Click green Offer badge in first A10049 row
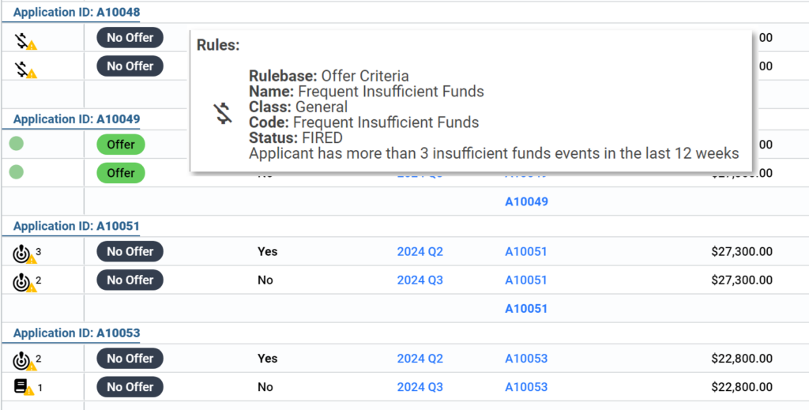This screenshot has height=410, width=809. pos(121,145)
